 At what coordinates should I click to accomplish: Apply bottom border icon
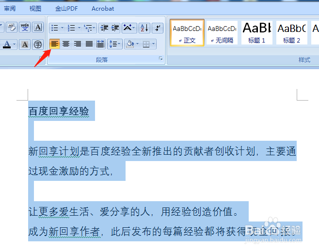pos(146,44)
